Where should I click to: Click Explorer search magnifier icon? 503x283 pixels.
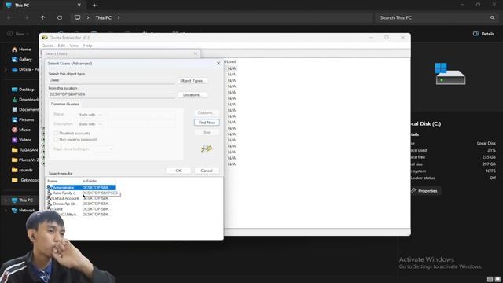pyautogui.click(x=492, y=17)
